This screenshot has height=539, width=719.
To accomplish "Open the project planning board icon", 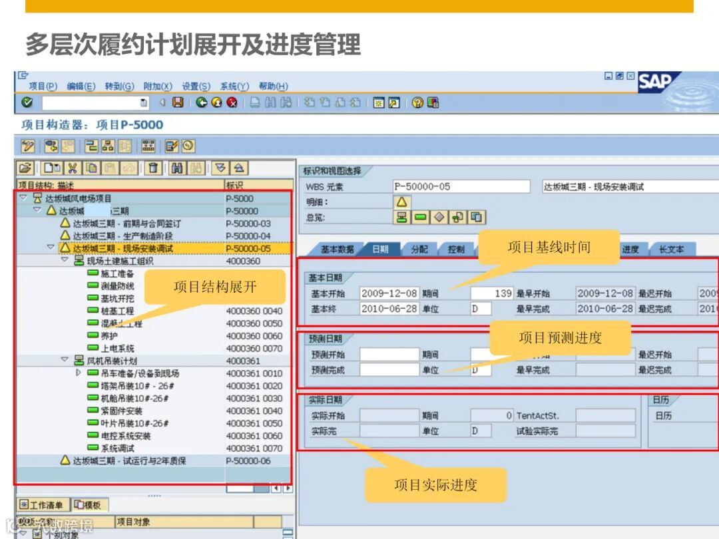I will tap(92, 146).
